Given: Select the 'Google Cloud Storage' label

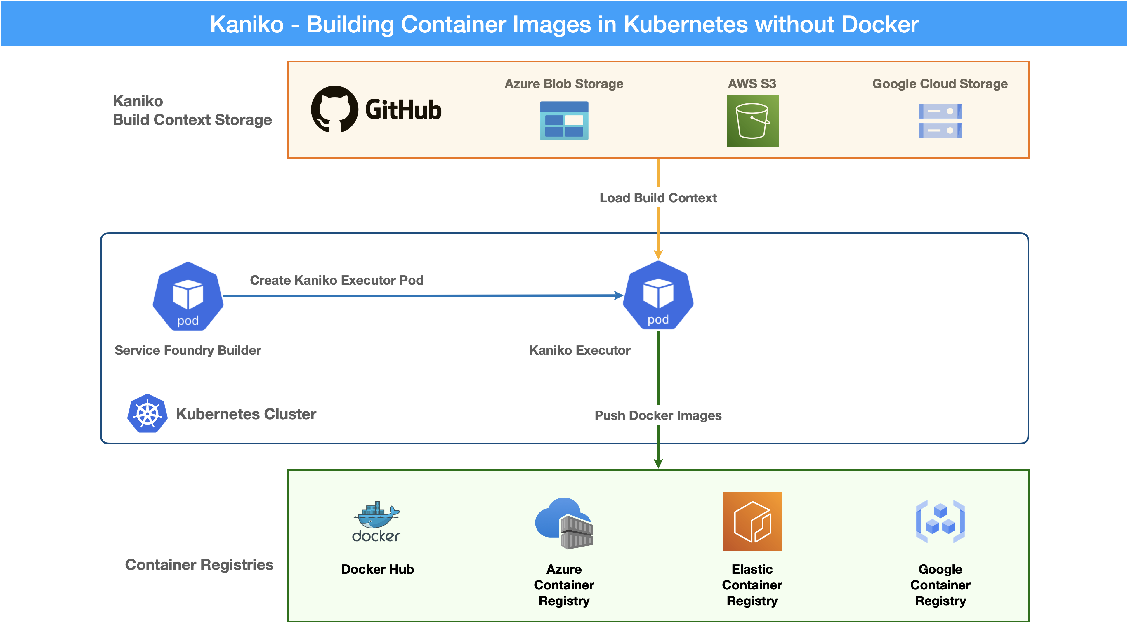Looking at the screenshot, I should click(940, 84).
